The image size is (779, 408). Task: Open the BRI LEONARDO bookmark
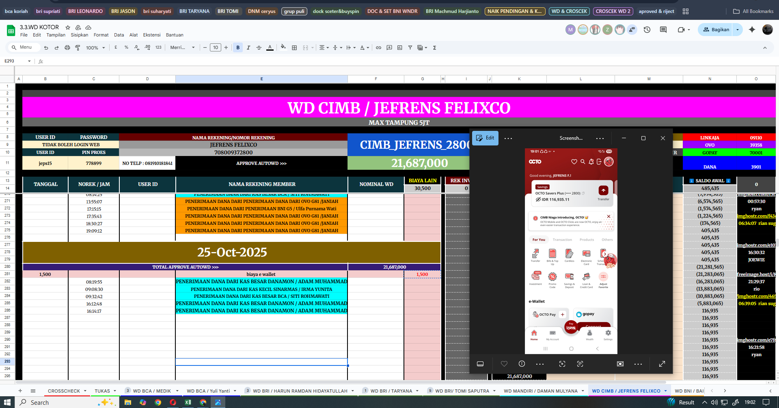pyautogui.click(x=85, y=11)
